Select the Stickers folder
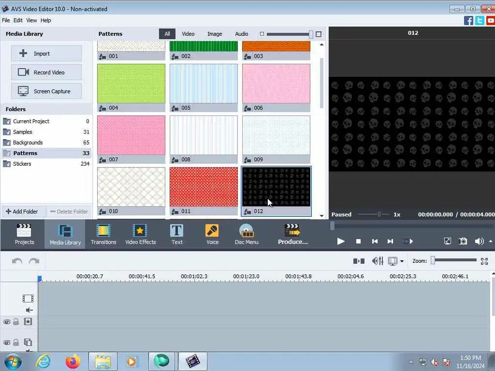This screenshot has height=371, width=495. point(46,164)
